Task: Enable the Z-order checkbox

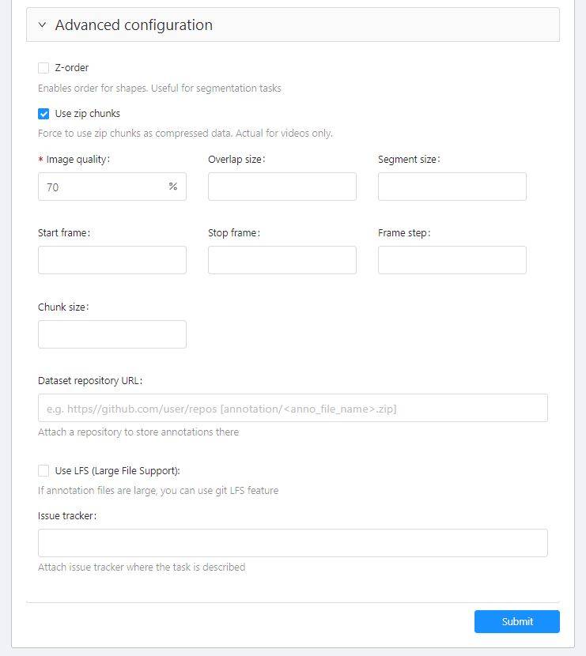Action: 43,68
